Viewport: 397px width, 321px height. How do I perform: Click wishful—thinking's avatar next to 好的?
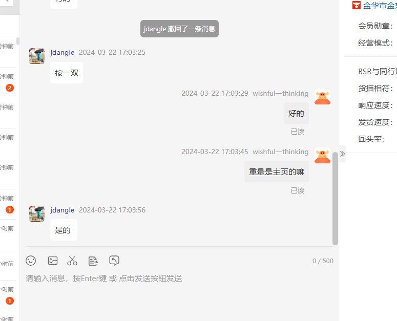click(322, 97)
